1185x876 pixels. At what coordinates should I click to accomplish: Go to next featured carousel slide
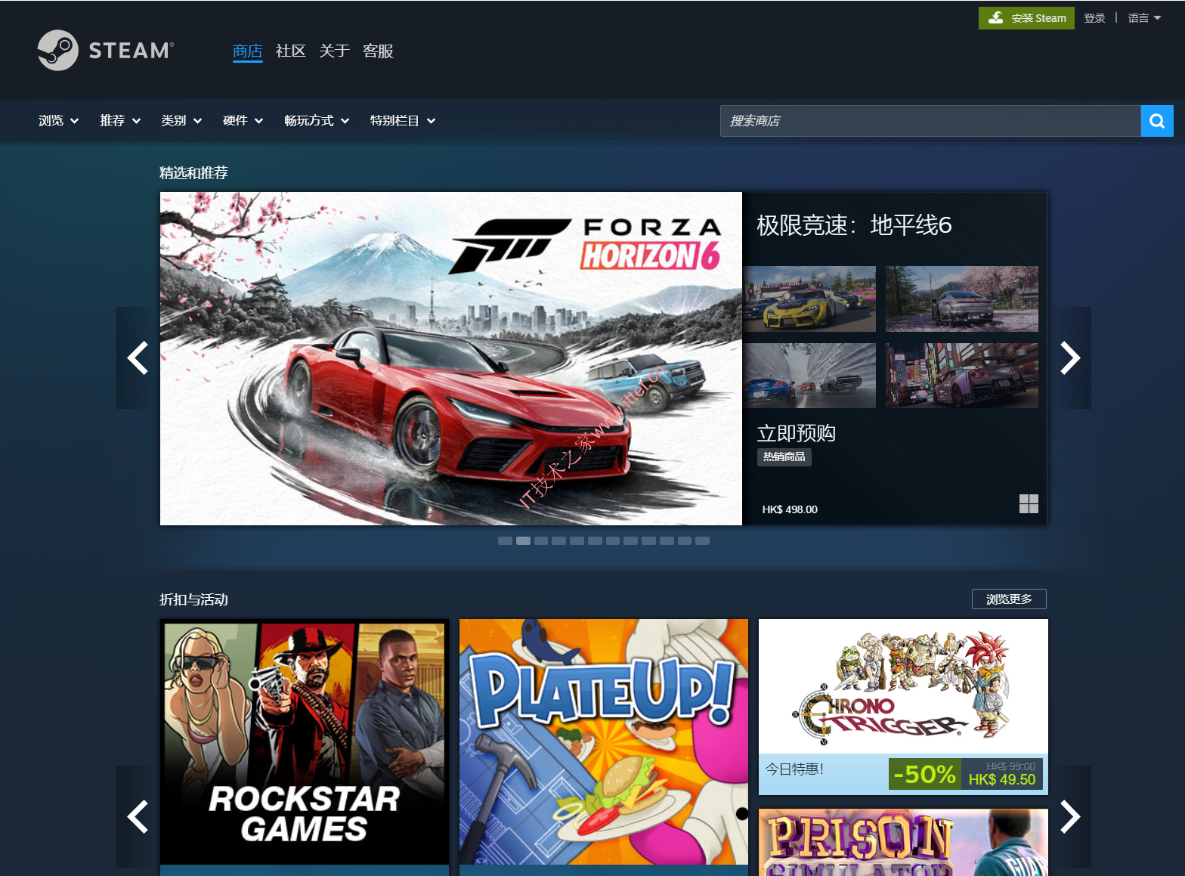pos(1069,358)
